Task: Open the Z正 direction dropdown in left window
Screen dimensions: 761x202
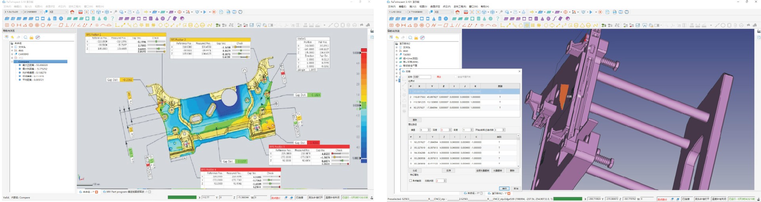Action: point(58,12)
